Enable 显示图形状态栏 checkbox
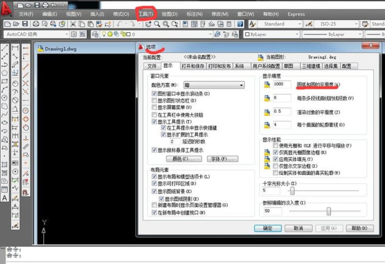The width and height of the screenshot is (385, 264). [x=154, y=101]
